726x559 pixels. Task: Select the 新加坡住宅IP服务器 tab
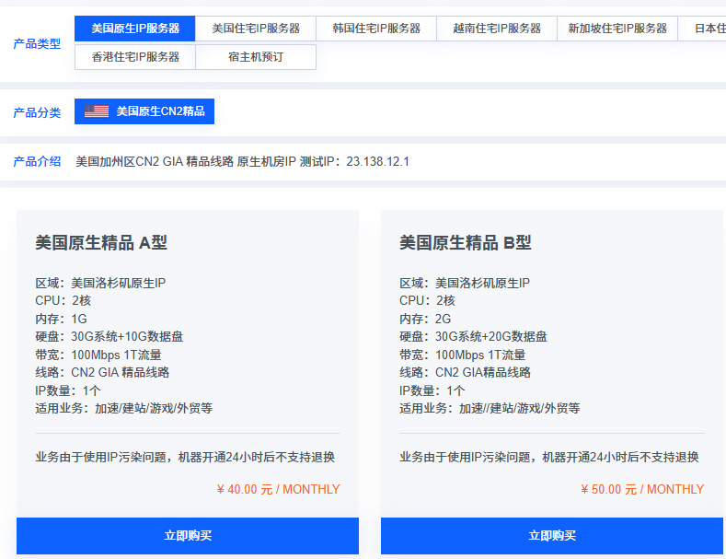point(617,29)
